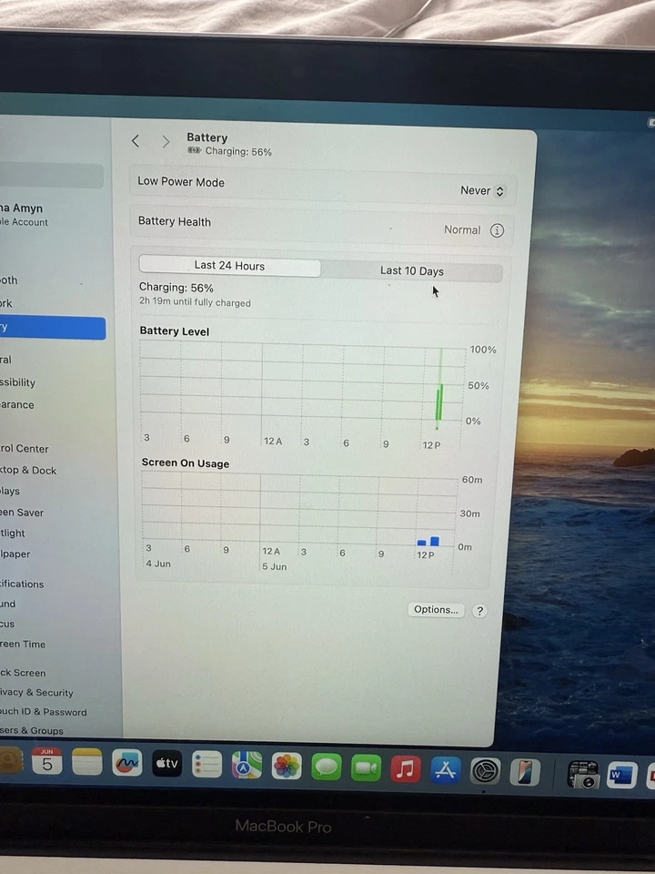Screen dimensions: 655x874
Task: Select Wallpaper in the sidebar
Action: point(15,554)
